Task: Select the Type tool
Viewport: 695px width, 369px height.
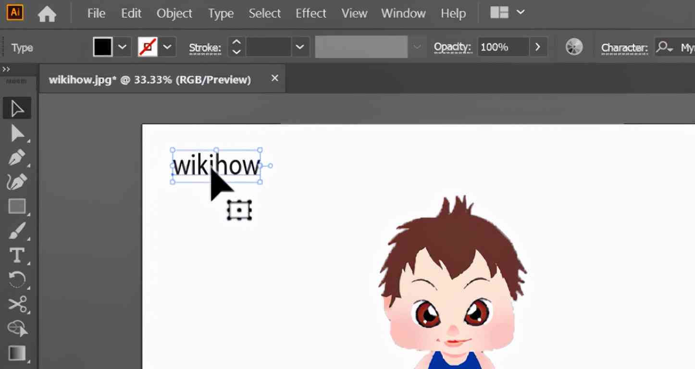Action: click(x=17, y=256)
